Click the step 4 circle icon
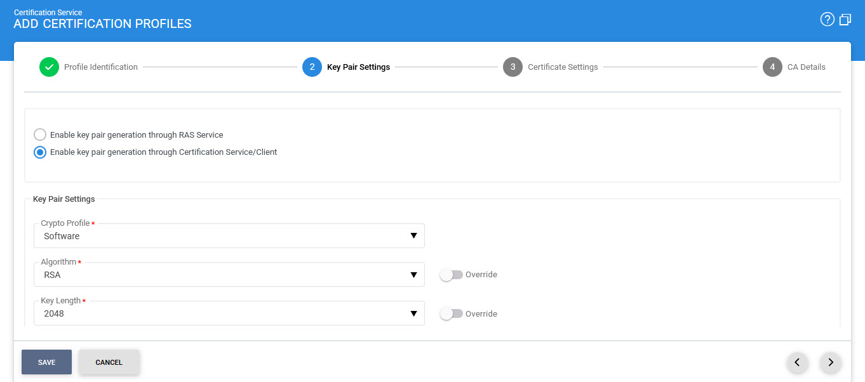The image size is (865, 382). (772, 67)
